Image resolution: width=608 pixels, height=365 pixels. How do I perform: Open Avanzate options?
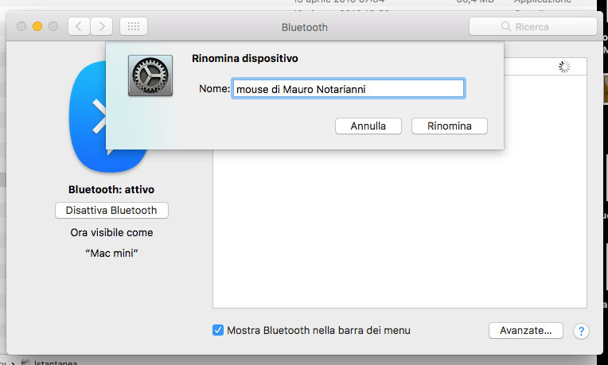coord(526,331)
